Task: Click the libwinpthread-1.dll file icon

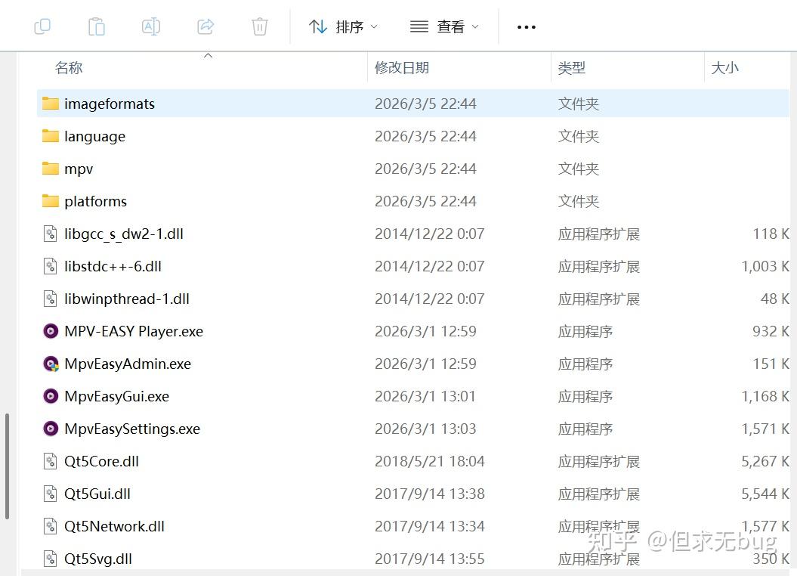Action: tap(51, 299)
